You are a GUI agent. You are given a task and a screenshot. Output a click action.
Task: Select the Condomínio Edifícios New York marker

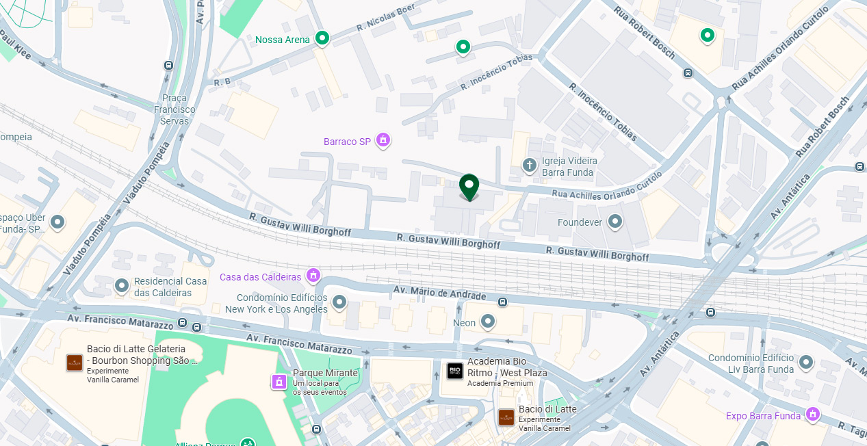(339, 302)
